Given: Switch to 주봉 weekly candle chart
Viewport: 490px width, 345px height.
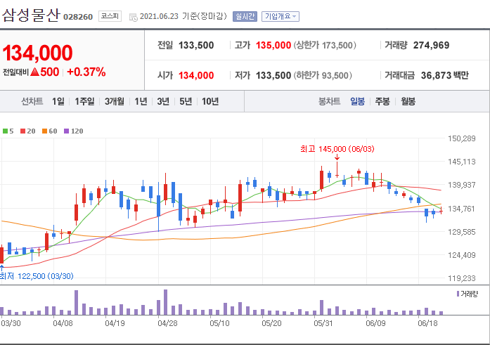Looking at the screenshot, I should coord(382,101).
